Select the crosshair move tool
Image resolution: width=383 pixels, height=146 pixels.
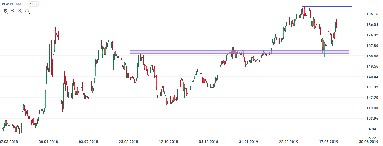pos(27,11)
